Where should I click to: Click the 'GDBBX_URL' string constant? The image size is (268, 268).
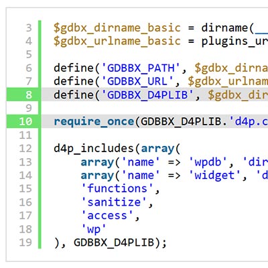tap(137, 82)
